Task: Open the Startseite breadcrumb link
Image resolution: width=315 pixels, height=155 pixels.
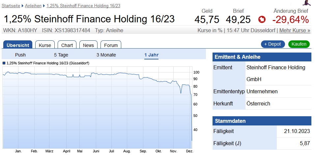Action: (x=11, y=6)
